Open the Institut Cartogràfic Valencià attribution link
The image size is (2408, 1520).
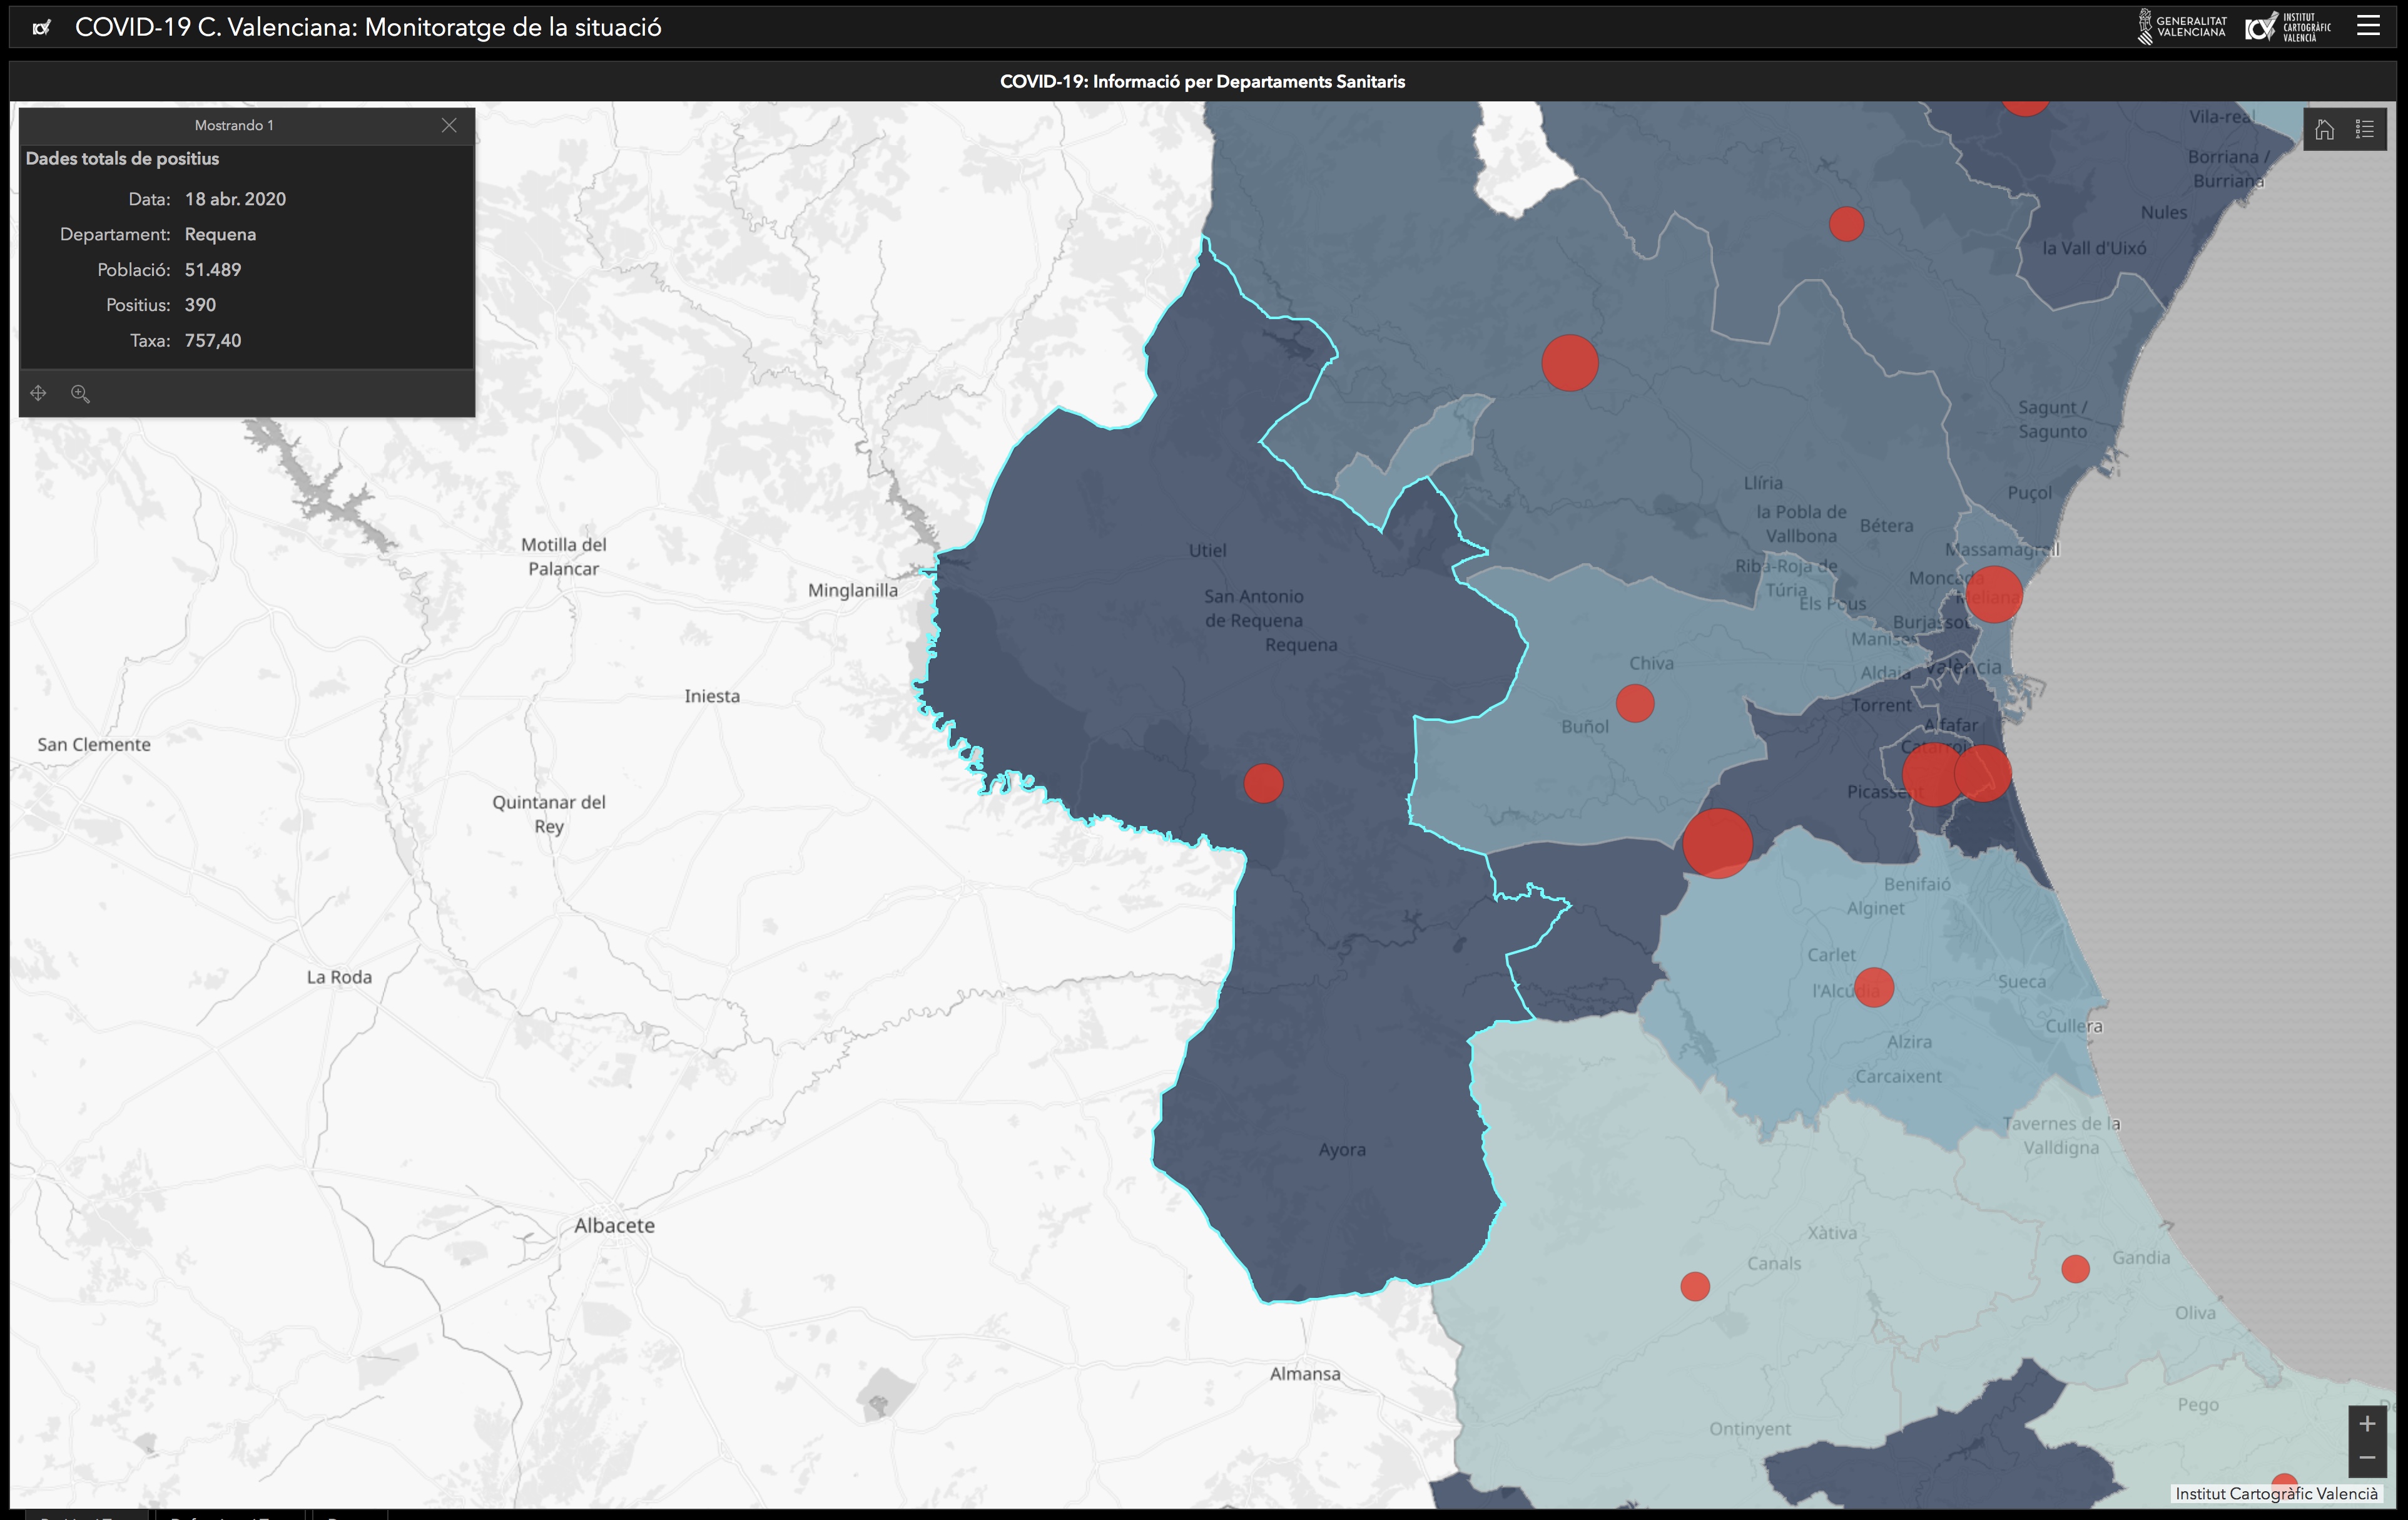click(x=2276, y=1493)
